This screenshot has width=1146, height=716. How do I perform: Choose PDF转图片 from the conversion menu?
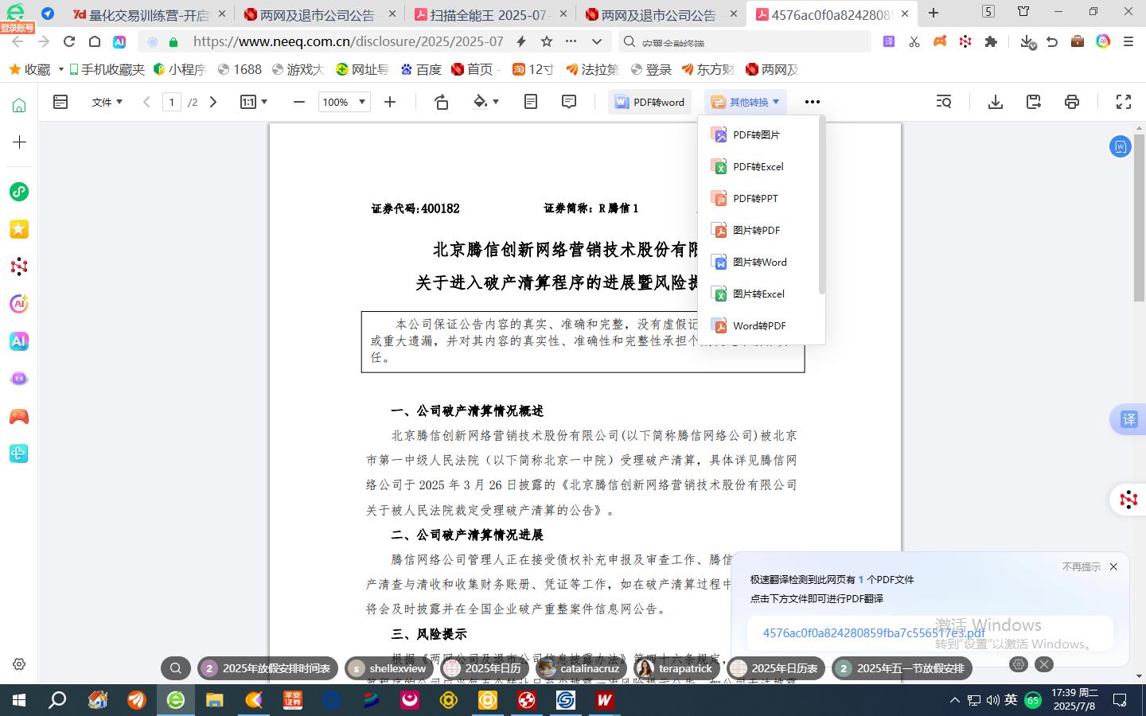tap(756, 135)
